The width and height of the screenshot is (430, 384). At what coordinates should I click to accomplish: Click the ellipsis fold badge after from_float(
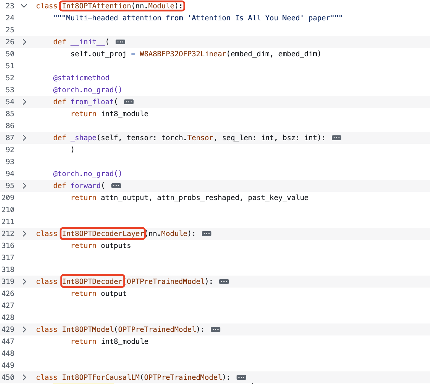(129, 102)
